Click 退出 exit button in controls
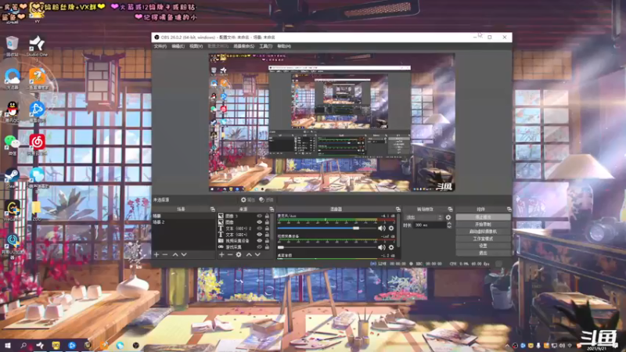 [483, 253]
